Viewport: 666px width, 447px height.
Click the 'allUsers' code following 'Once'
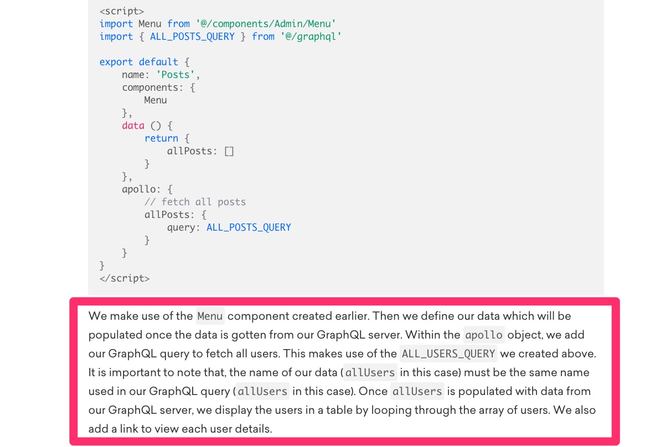[417, 391]
